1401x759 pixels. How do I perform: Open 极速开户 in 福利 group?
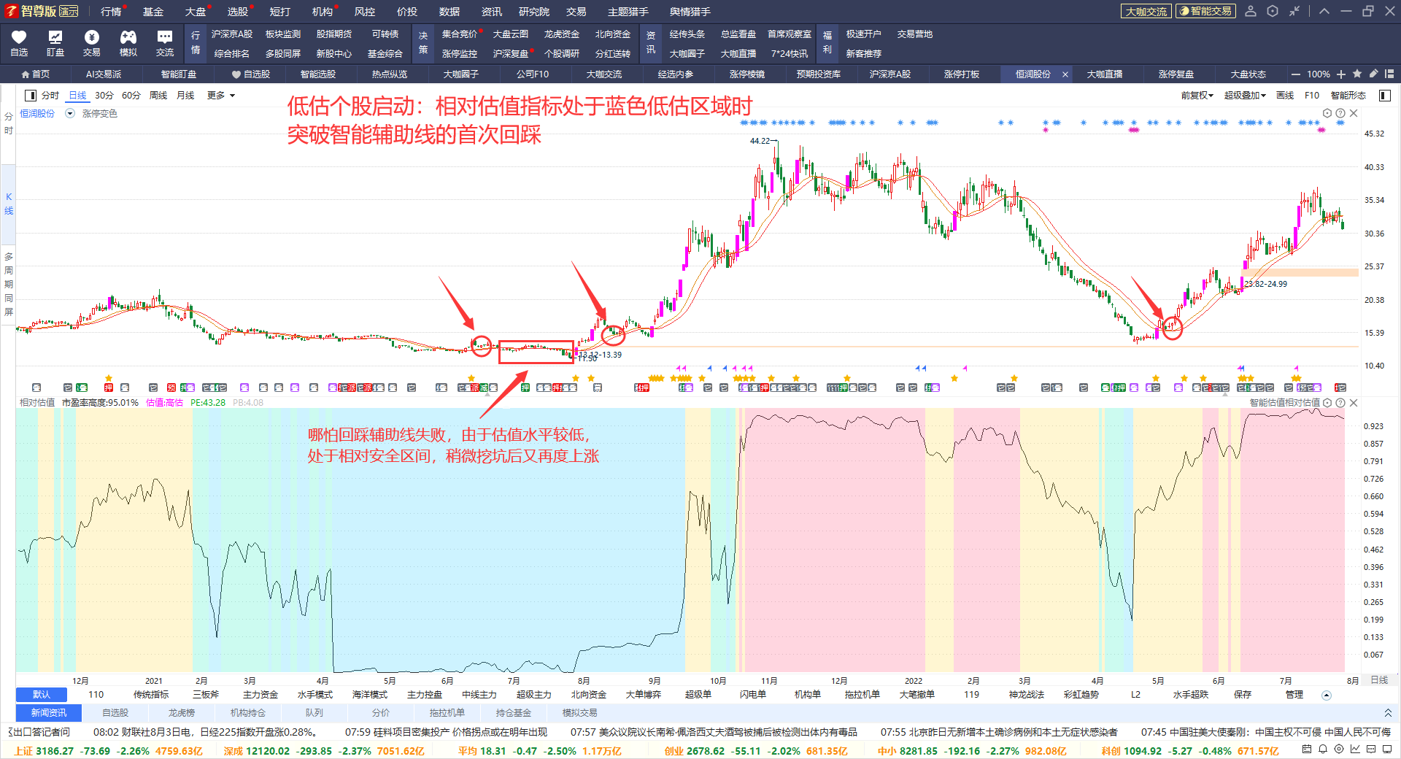click(864, 34)
